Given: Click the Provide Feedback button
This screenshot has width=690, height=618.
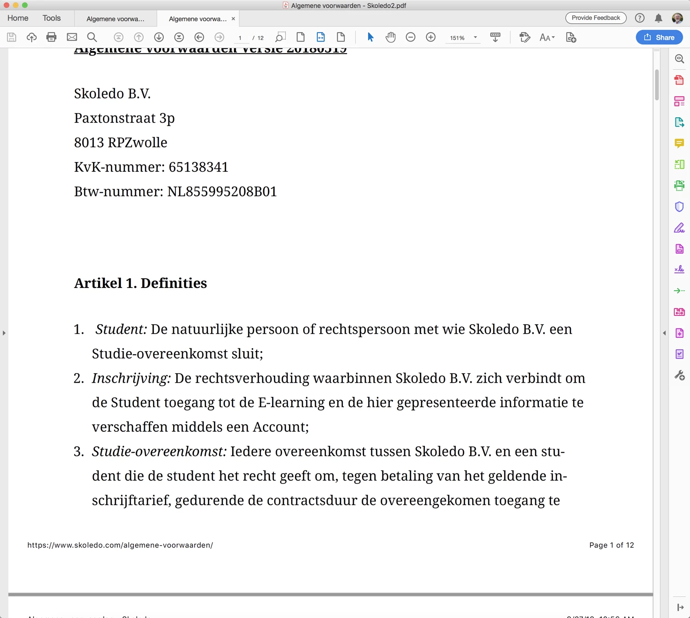Looking at the screenshot, I should click(x=596, y=18).
